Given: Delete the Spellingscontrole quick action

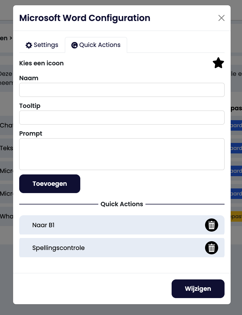Looking at the screenshot, I should 212,248.
